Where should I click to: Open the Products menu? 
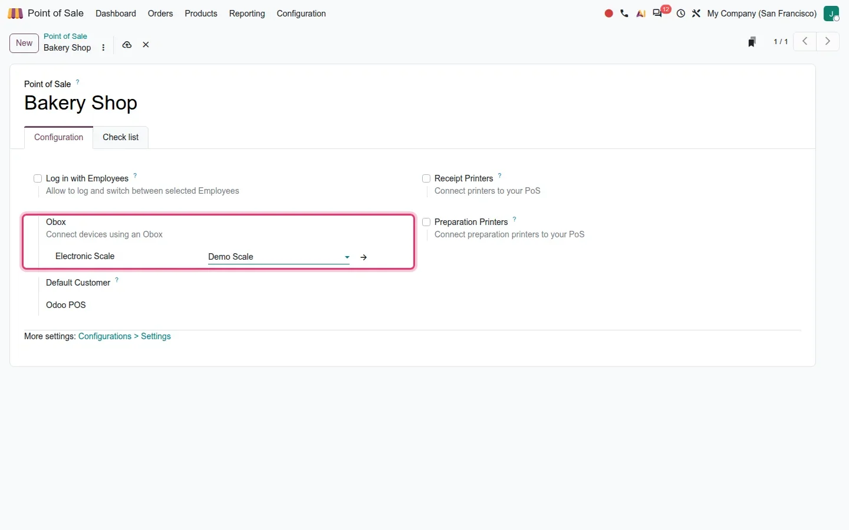pos(201,14)
